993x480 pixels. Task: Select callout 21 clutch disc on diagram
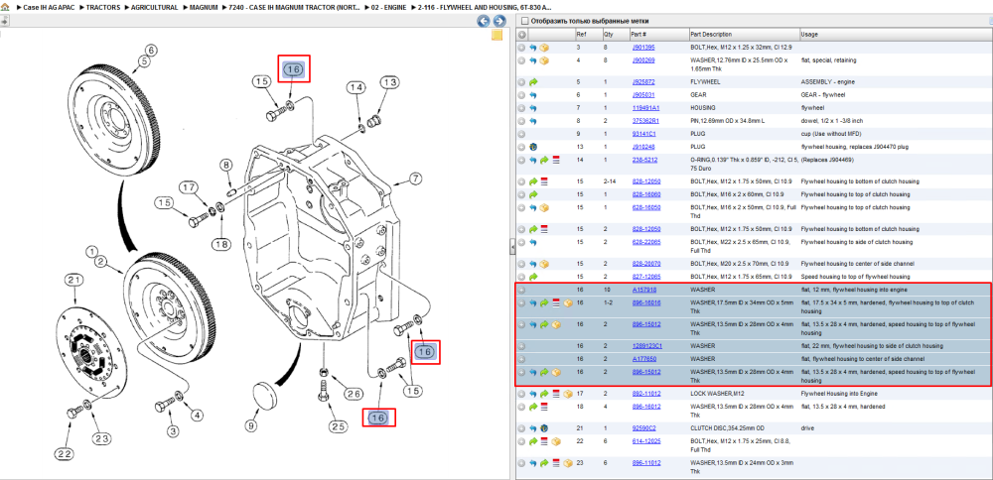(x=74, y=280)
